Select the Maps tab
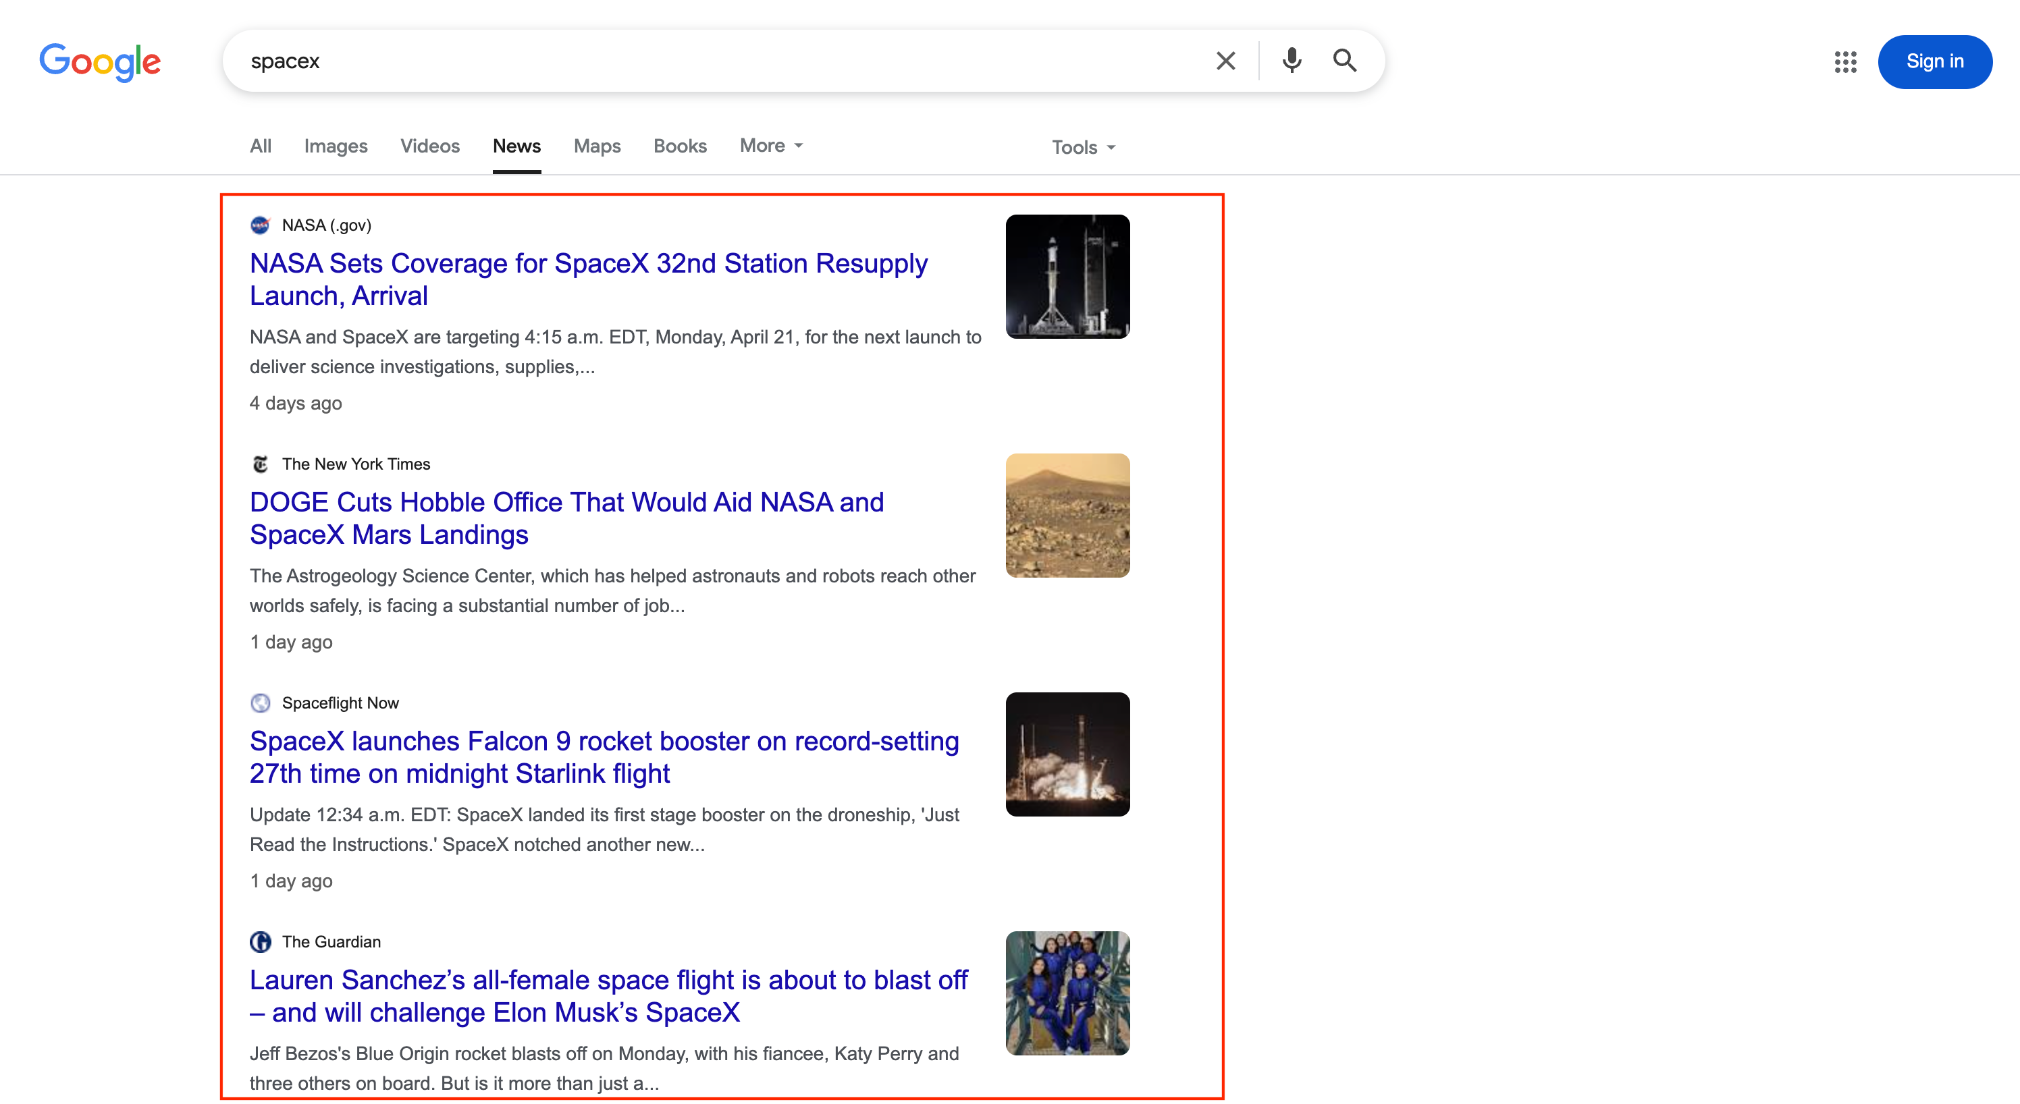The image size is (2020, 1104). (597, 146)
